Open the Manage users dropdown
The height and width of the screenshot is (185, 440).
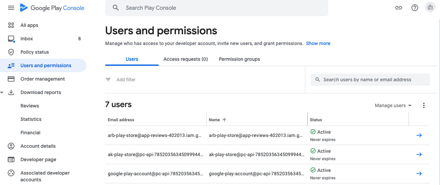point(393,105)
